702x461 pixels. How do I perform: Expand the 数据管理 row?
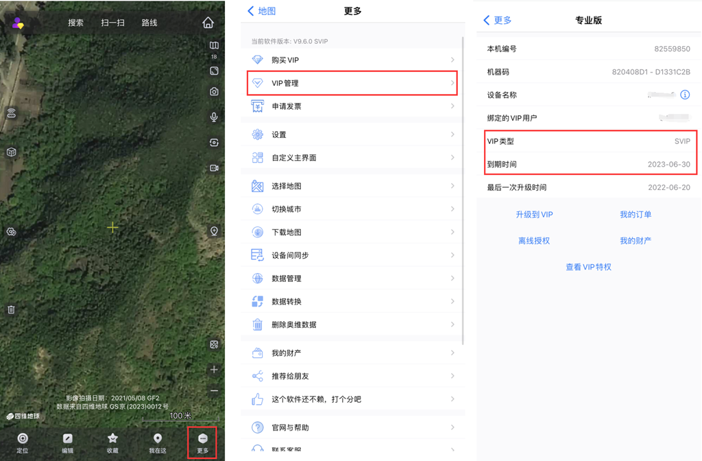pyautogui.click(x=352, y=279)
